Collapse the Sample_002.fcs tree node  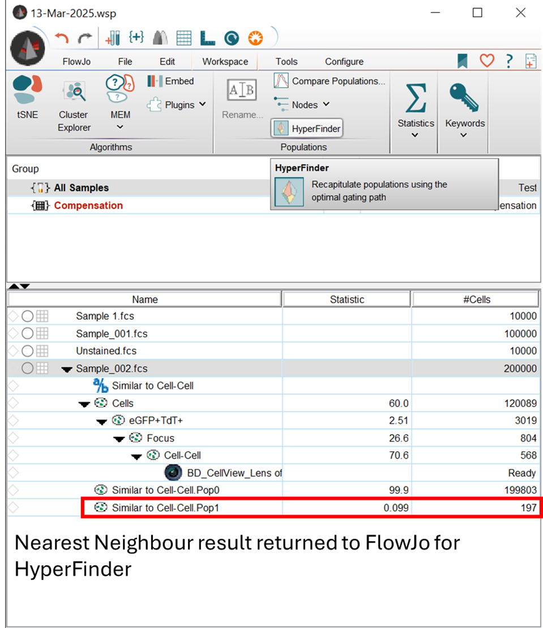tap(67, 370)
